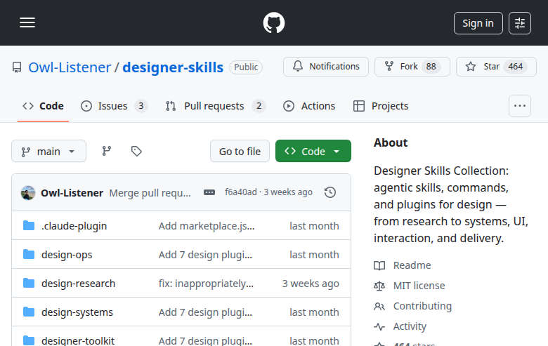Open the more tabs ellipsis menu

pyautogui.click(x=520, y=106)
